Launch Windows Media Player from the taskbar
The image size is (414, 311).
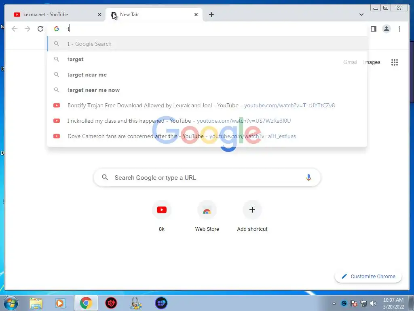(61, 303)
